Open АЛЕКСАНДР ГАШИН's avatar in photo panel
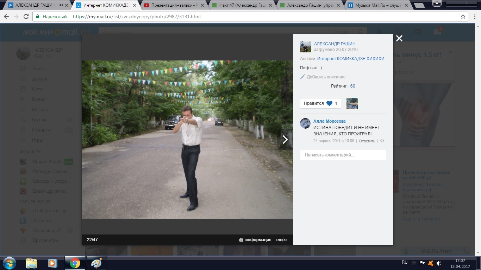The image size is (481, 270). click(306, 47)
